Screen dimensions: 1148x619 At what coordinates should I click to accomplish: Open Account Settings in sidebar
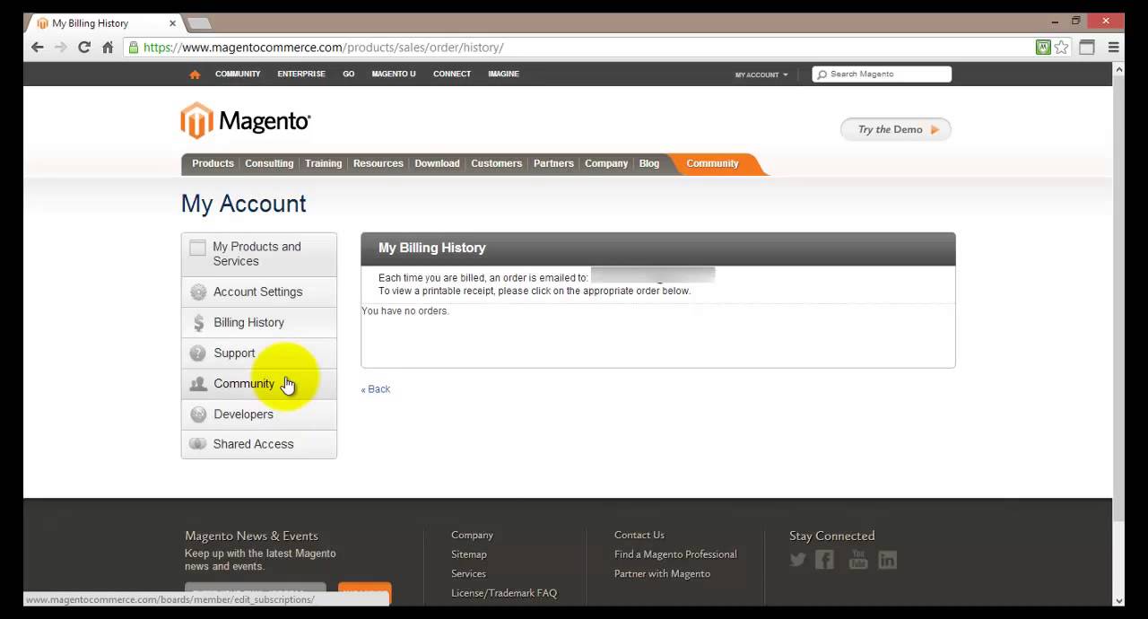coord(259,292)
